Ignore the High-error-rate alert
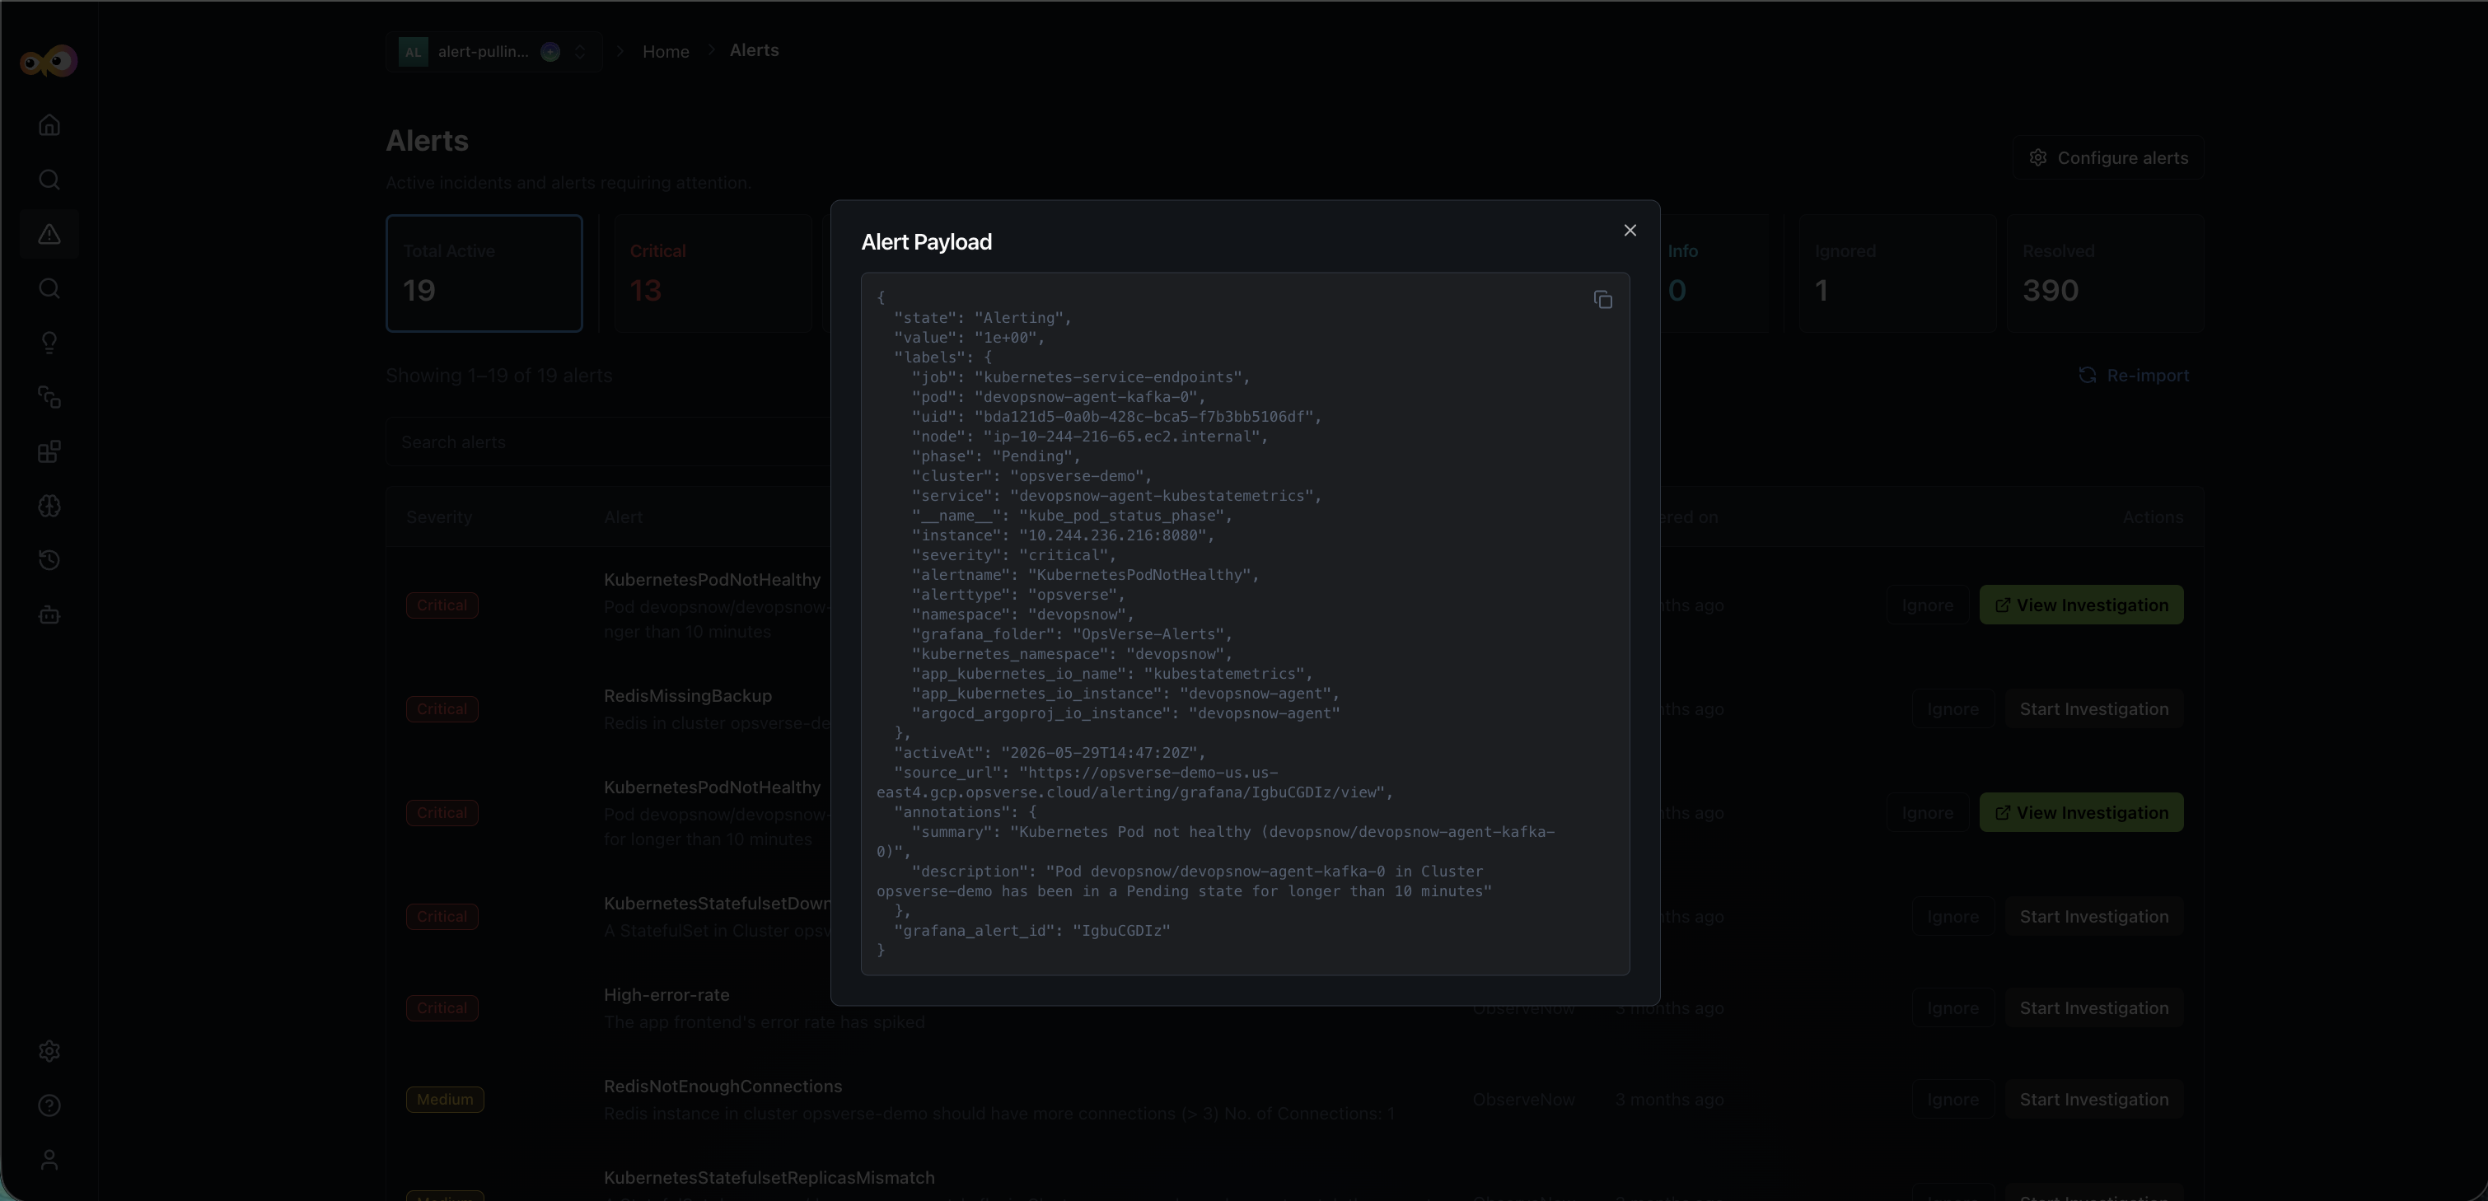This screenshot has height=1201, width=2488. [x=1952, y=1008]
